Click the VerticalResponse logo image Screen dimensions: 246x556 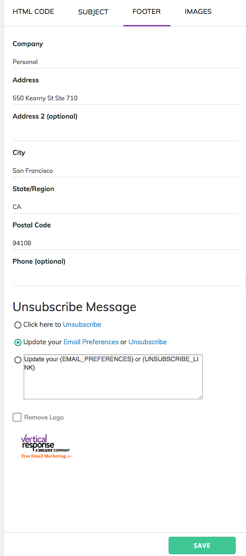click(x=46, y=446)
